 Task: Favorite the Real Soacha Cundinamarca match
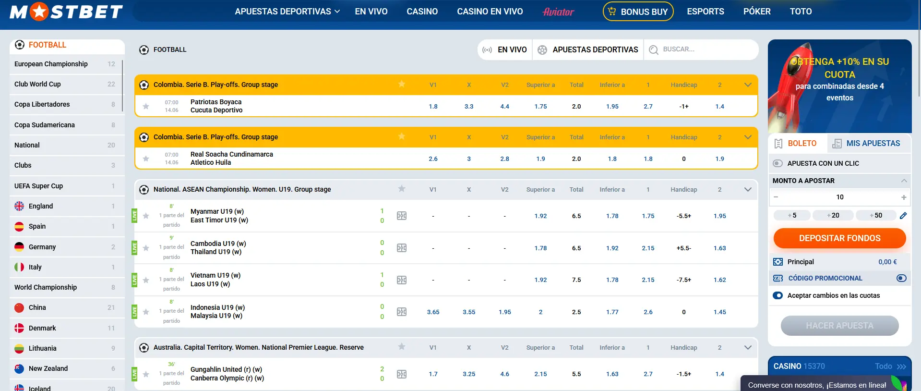pos(146,159)
